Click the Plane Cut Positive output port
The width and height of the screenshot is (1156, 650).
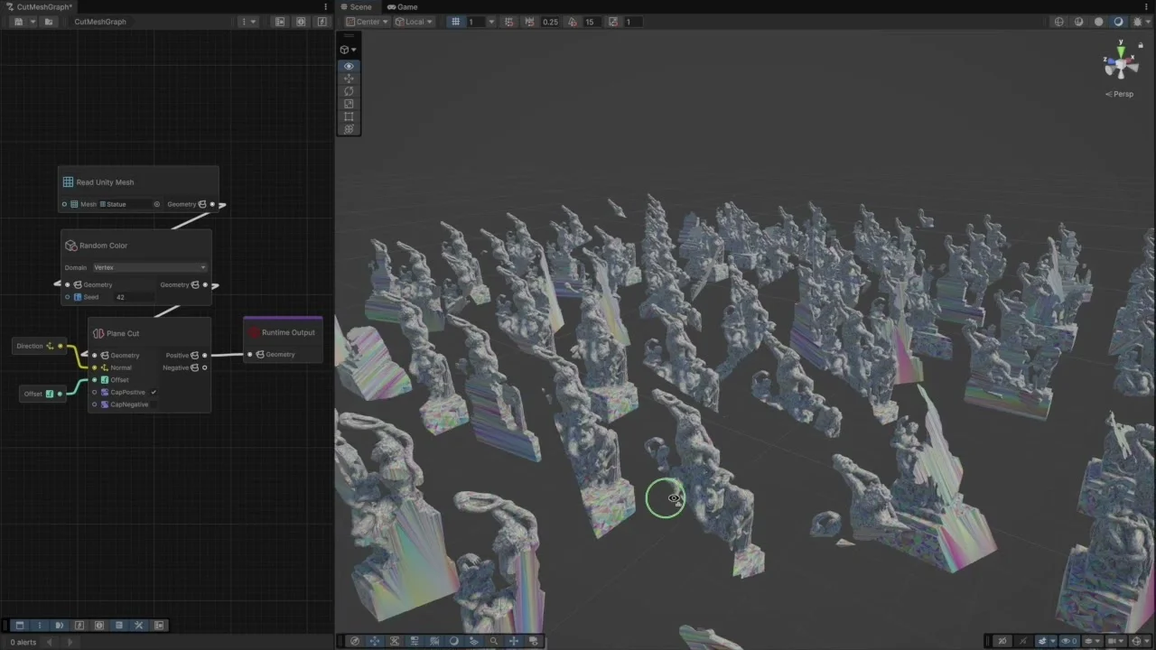tap(204, 356)
